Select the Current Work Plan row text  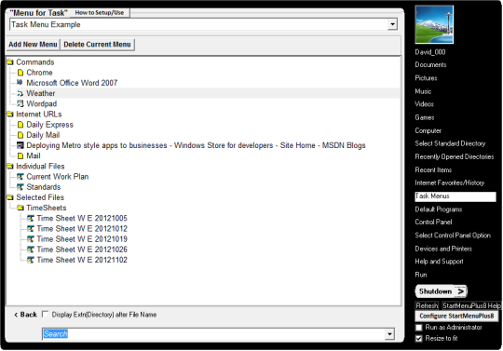pyautogui.click(x=58, y=177)
